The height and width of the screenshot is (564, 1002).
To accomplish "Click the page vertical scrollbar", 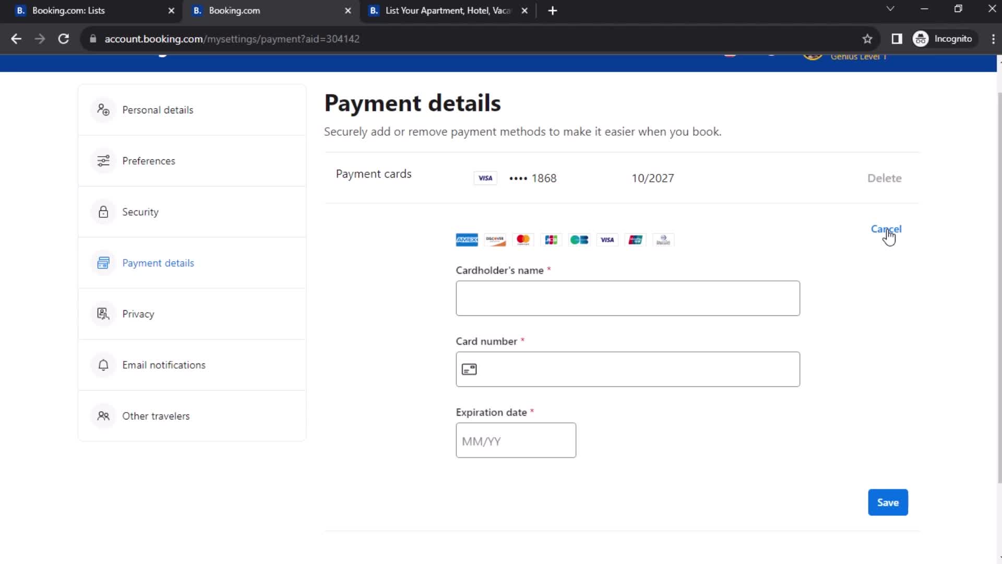I will [x=999, y=287].
